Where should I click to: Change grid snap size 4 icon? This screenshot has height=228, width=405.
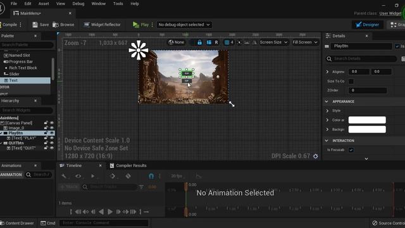pos(228,42)
